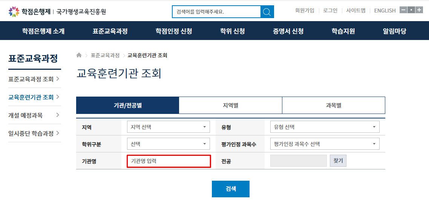
Task: Switch to the 과목별 tab
Action: coord(334,105)
